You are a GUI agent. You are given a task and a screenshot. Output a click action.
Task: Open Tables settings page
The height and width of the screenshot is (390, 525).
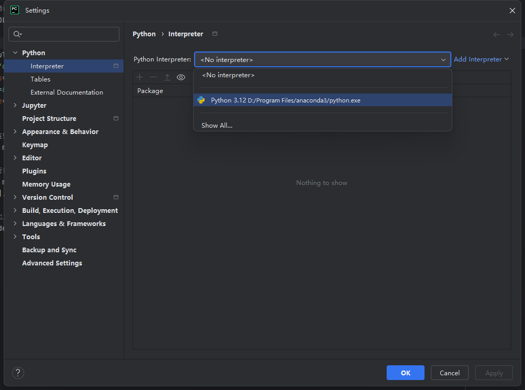click(x=40, y=79)
